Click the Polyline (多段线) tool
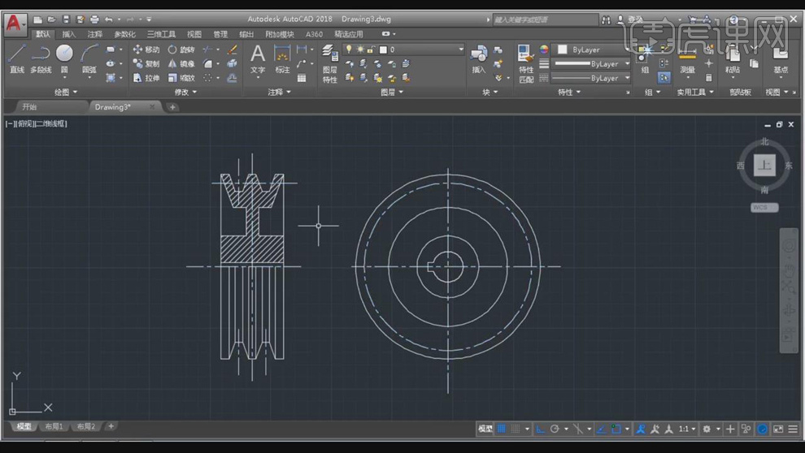This screenshot has height=453, width=805. coord(41,58)
